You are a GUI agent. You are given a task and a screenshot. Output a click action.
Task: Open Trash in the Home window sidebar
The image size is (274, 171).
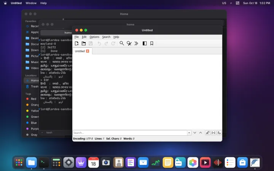coord(32,86)
